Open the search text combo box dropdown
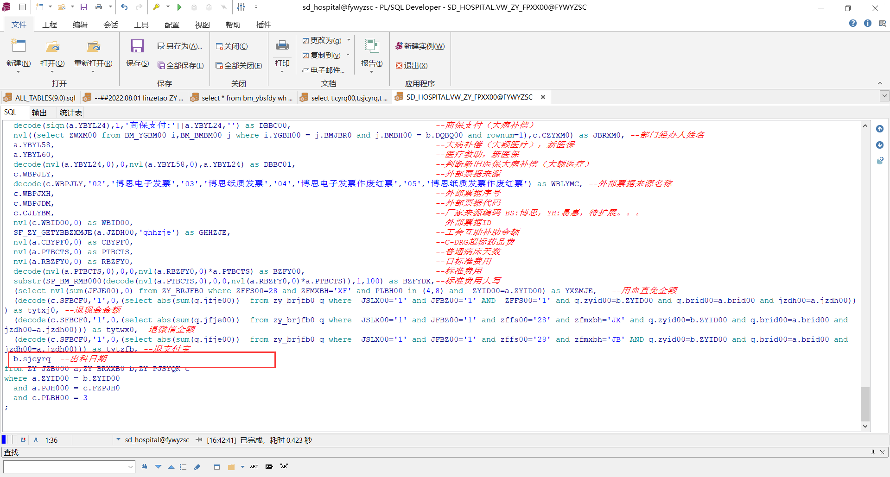 [x=130, y=467]
